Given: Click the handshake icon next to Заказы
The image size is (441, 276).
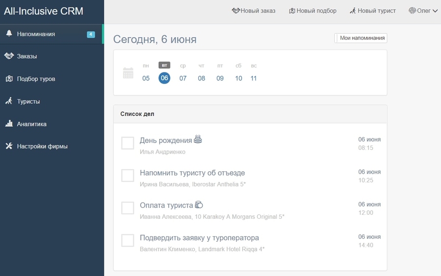Looking at the screenshot, I should 9,56.
